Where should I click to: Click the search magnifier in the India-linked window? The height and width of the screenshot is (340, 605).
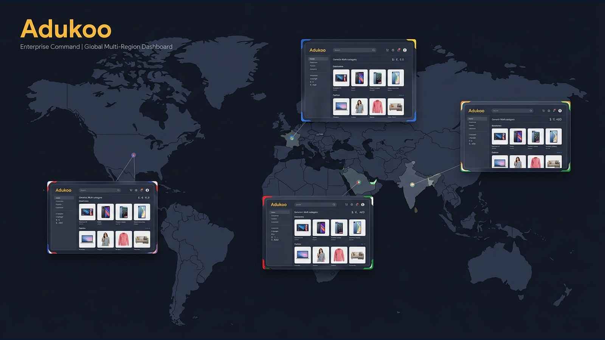(531, 111)
